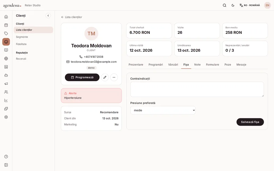This screenshot has height=171, width=274.
Task: Open the calendar icon in sidebar
Action: click(x=6, y=25)
